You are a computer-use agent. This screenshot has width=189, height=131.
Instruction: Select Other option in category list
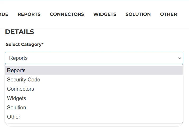point(94,117)
